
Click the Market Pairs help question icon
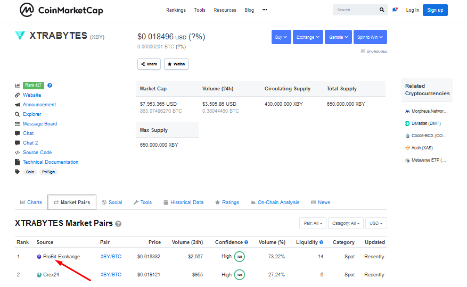(x=118, y=224)
